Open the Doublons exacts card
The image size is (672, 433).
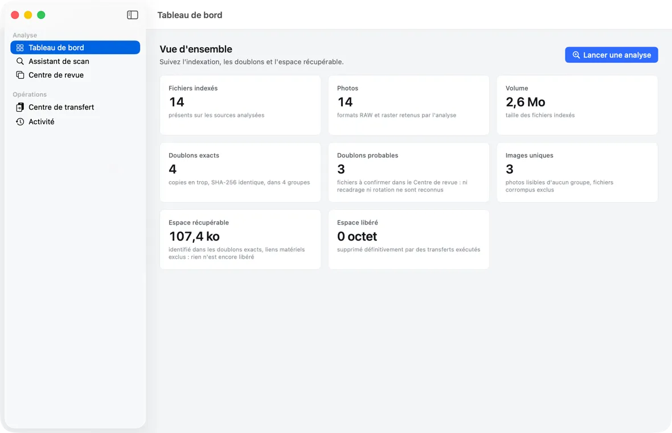(240, 172)
